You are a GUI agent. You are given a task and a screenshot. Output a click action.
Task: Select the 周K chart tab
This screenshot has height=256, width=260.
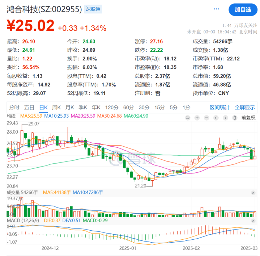point(56,108)
